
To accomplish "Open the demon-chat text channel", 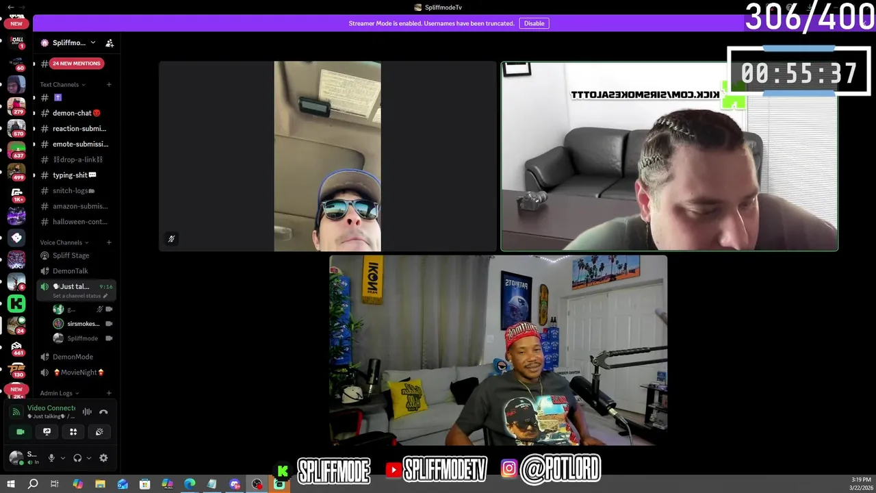I will click(76, 113).
